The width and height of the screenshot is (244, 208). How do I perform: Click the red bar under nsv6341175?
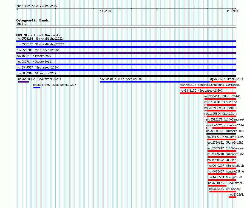(x=208, y=93)
